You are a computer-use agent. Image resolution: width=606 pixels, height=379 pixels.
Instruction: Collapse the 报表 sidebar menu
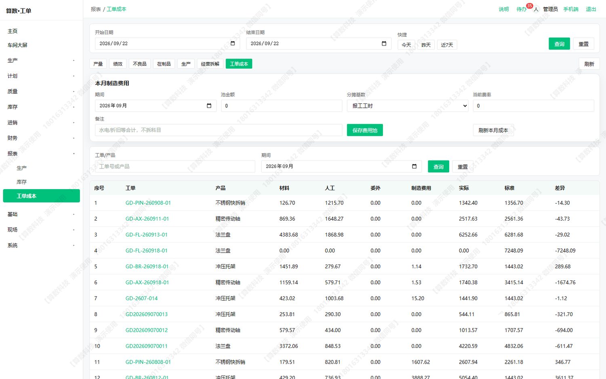(42, 154)
